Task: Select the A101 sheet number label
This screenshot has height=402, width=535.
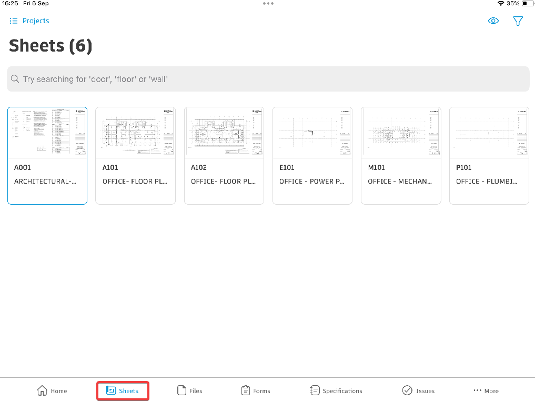Action: click(110, 167)
